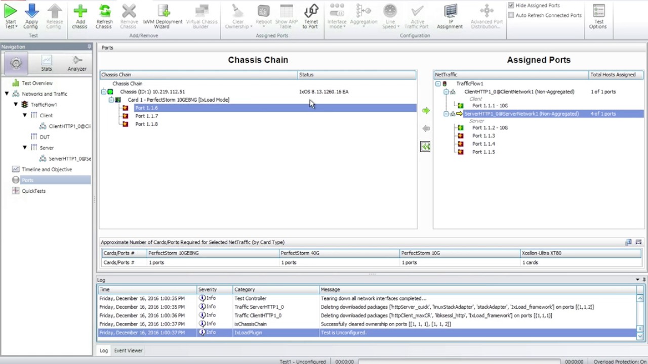Click the Status column header in Chassis Chain
The image size is (648, 364).
[x=356, y=75]
